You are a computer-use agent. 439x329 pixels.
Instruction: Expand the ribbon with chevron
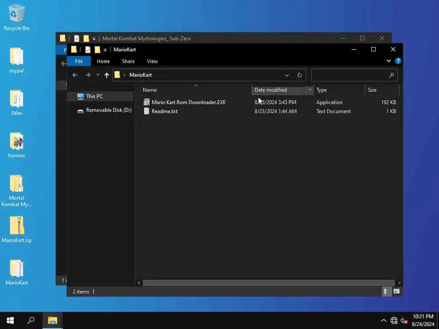[x=388, y=61]
